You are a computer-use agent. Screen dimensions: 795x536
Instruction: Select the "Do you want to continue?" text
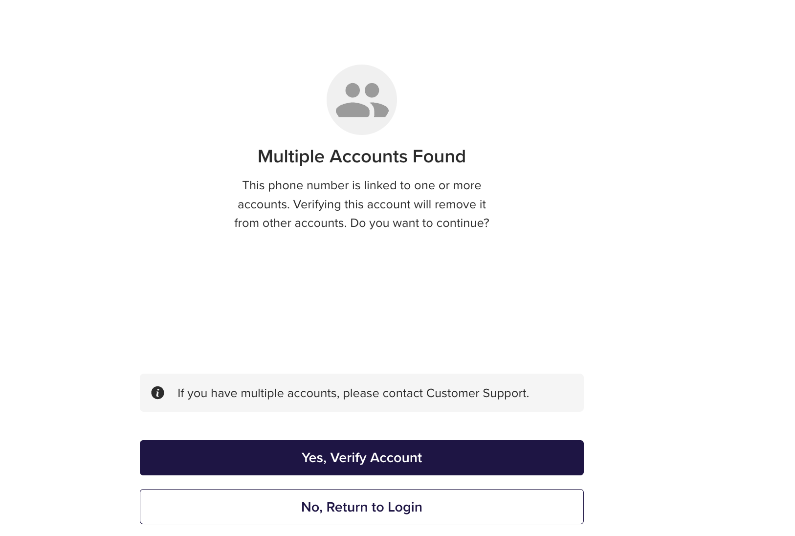[420, 223]
